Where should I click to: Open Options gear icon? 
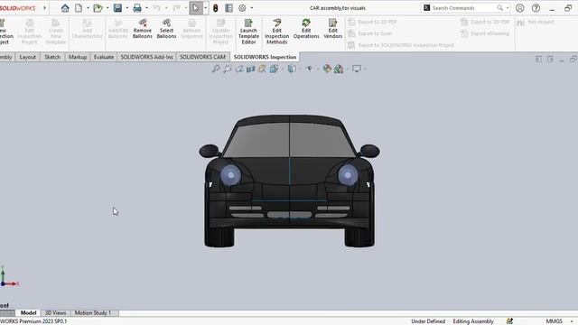coord(242,8)
